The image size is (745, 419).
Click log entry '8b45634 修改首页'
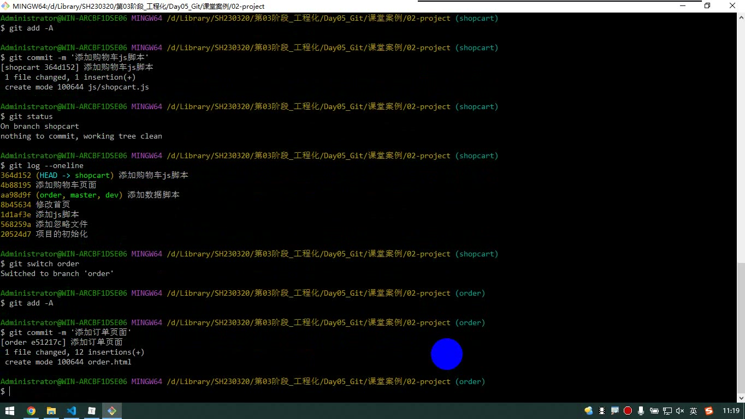point(36,205)
